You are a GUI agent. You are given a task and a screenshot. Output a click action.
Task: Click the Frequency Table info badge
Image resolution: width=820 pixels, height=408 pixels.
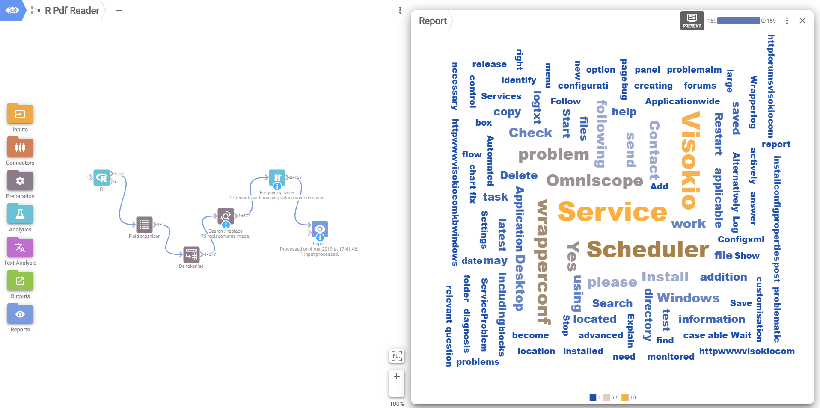pos(277,186)
